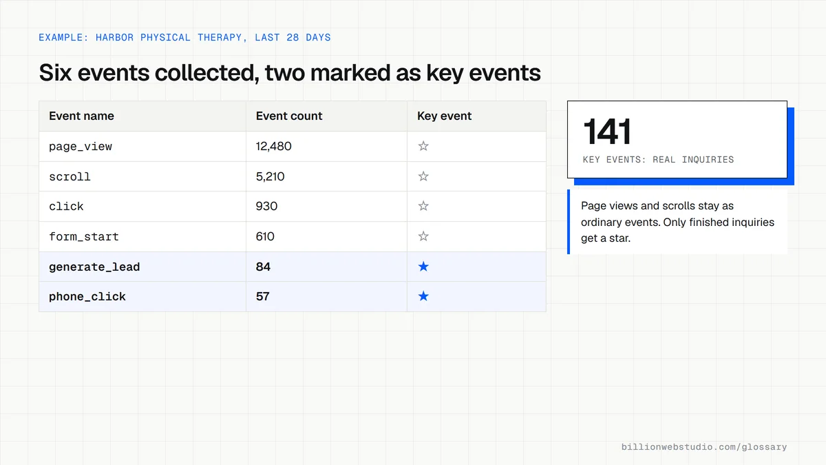Image resolution: width=826 pixels, height=465 pixels.
Task: Select the phone_click event name
Action: [87, 296]
